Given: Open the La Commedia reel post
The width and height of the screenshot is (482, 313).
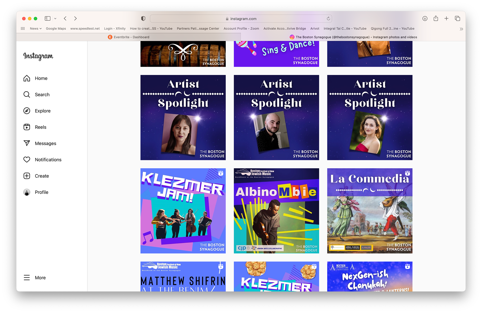Looking at the screenshot, I should tap(370, 211).
